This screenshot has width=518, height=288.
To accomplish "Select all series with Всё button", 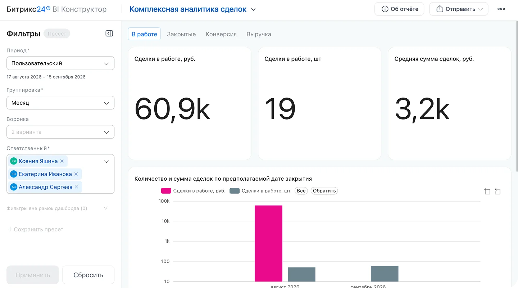I will pyautogui.click(x=301, y=191).
